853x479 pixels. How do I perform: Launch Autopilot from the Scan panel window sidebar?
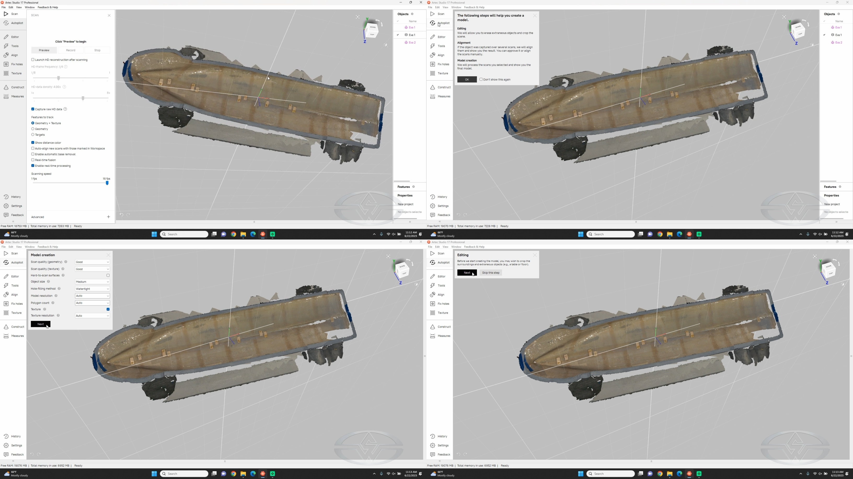tap(14, 23)
